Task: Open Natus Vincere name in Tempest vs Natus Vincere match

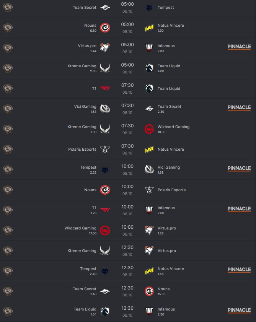Action: pyautogui.click(x=171, y=269)
